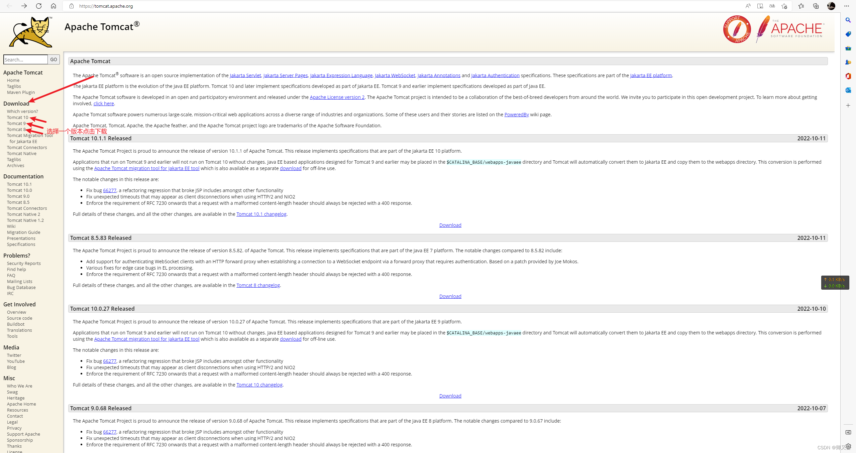Click into the Search text field
This screenshot has width=856, height=453.
tap(25, 59)
